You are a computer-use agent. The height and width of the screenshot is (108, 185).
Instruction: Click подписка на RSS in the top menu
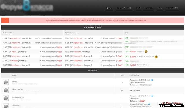click(x=172, y=8)
